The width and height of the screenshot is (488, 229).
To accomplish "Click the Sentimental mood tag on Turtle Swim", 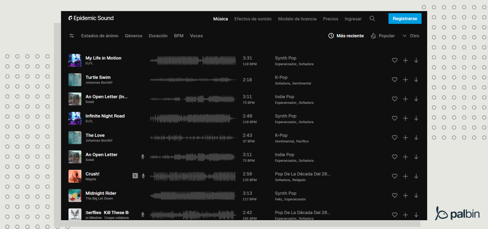I will pyautogui.click(x=301, y=84).
